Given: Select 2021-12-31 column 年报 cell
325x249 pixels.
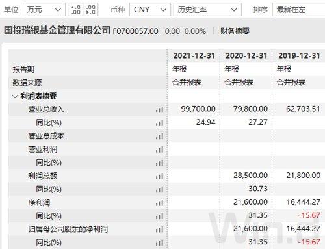Looking at the screenshot, I should tap(179, 69).
